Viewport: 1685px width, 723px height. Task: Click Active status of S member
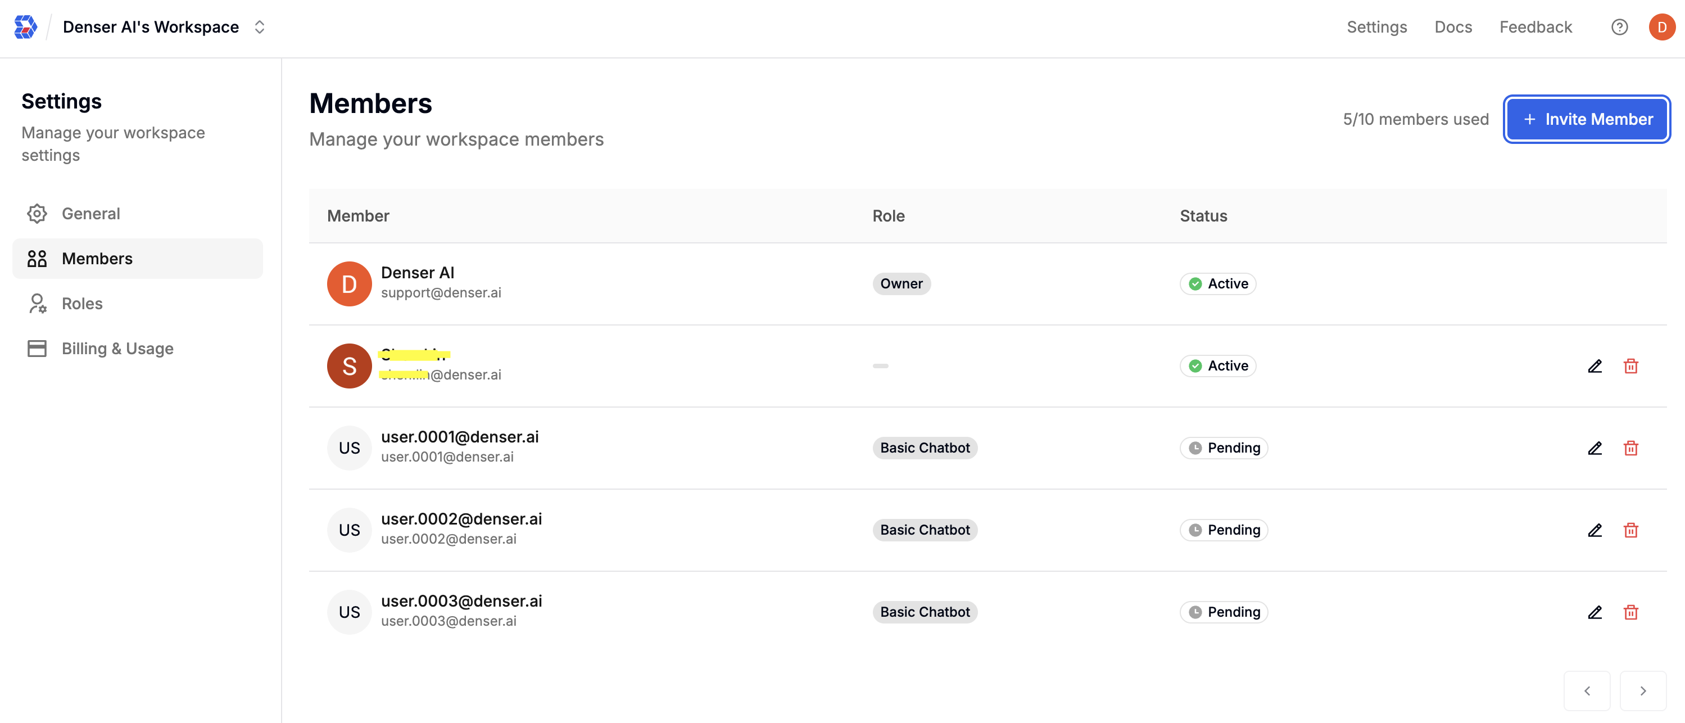(1217, 366)
